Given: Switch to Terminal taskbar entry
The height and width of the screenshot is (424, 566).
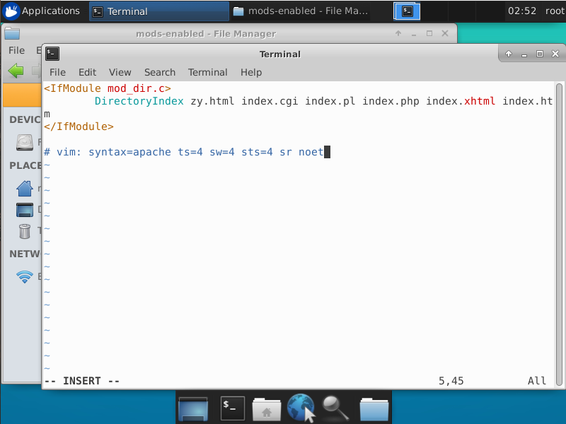Looking at the screenshot, I should tap(158, 11).
